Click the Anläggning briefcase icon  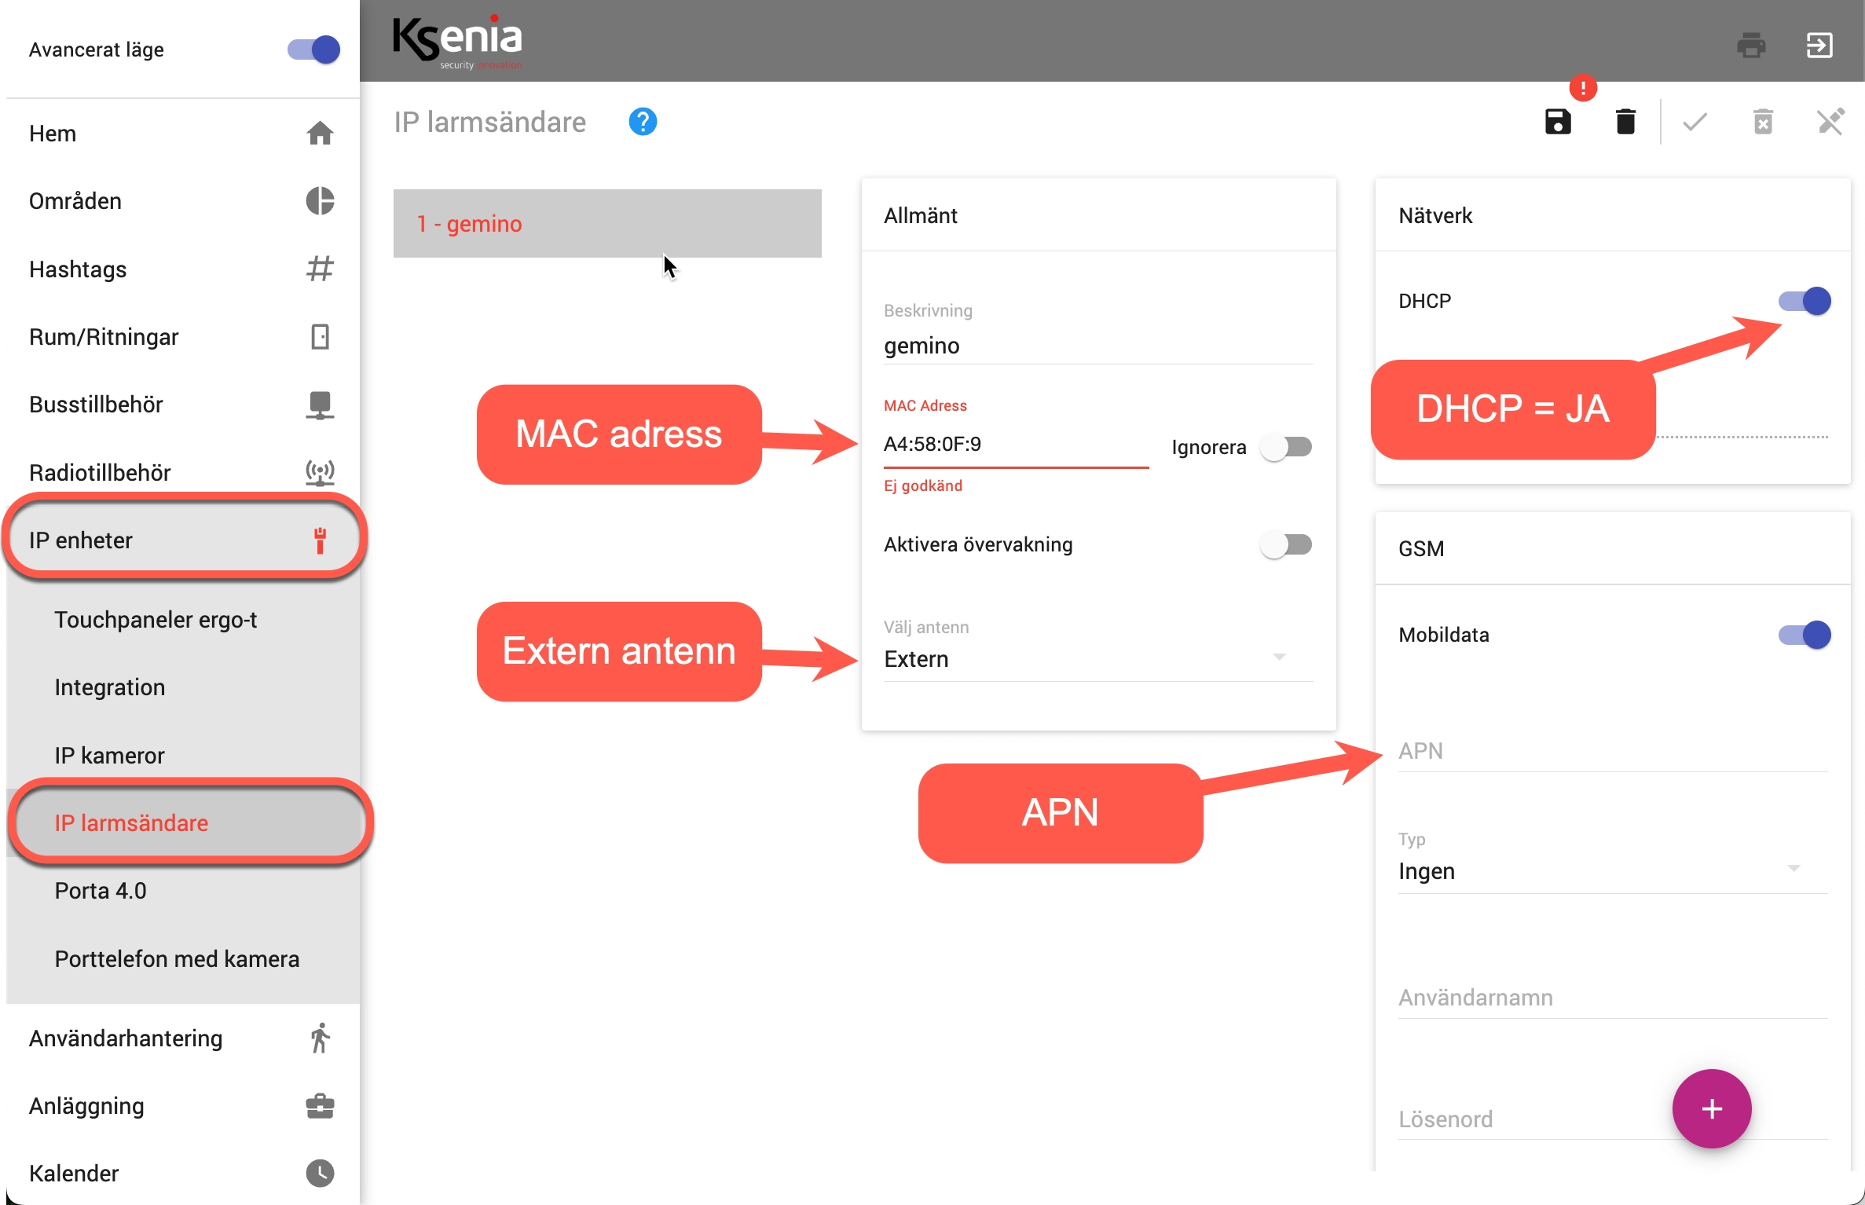click(x=320, y=1106)
